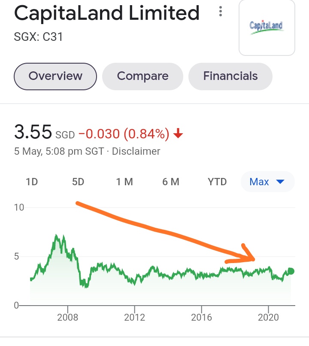Expand the Max range selector
309x346 pixels.
[x=268, y=182]
